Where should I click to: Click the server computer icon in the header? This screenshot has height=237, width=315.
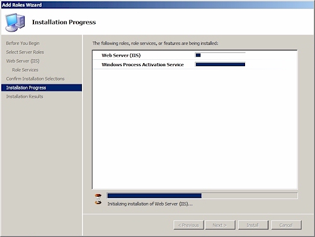tap(15, 23)
